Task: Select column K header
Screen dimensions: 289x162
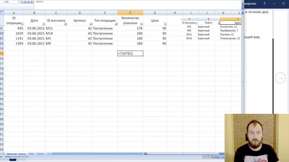Action: click(x=223, y=13)
